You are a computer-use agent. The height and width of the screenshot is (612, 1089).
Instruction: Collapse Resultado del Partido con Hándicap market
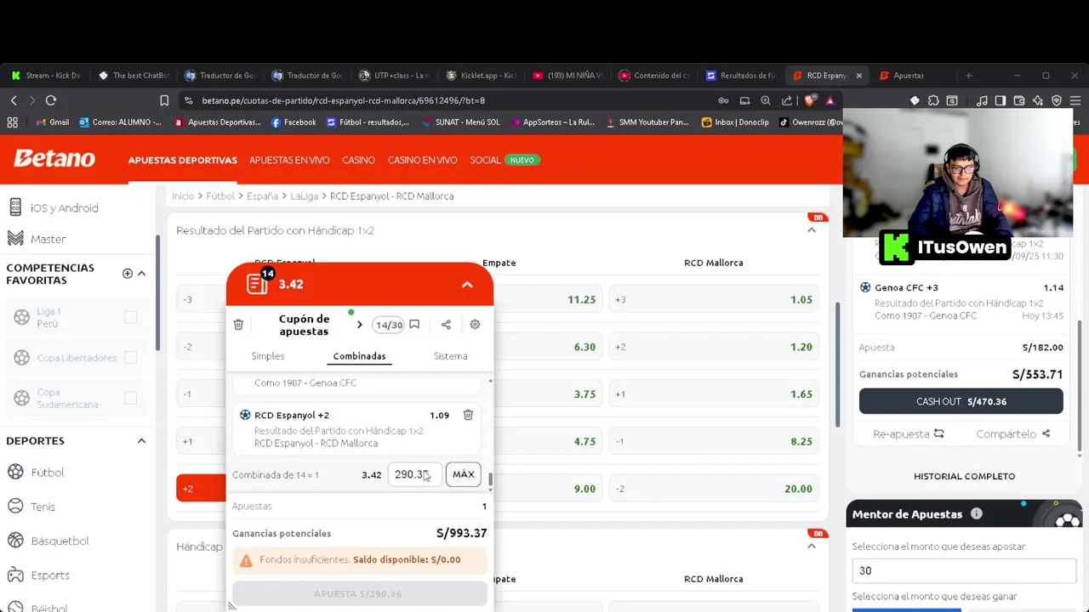[811, 230]
